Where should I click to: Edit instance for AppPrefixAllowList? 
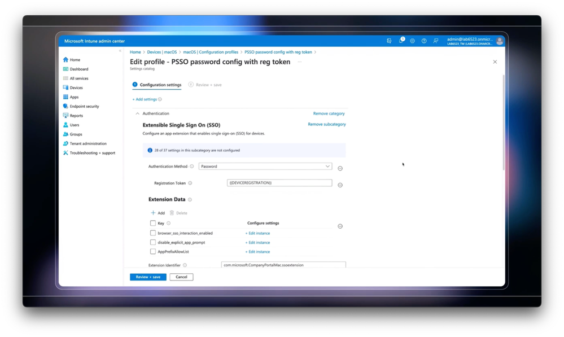tap(257, 252)
